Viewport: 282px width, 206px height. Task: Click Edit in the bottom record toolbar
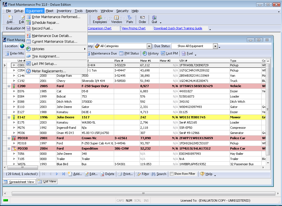click(x=91, y=174)
